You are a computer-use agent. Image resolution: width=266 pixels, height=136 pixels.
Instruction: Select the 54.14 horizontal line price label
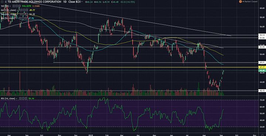point(262,35)
